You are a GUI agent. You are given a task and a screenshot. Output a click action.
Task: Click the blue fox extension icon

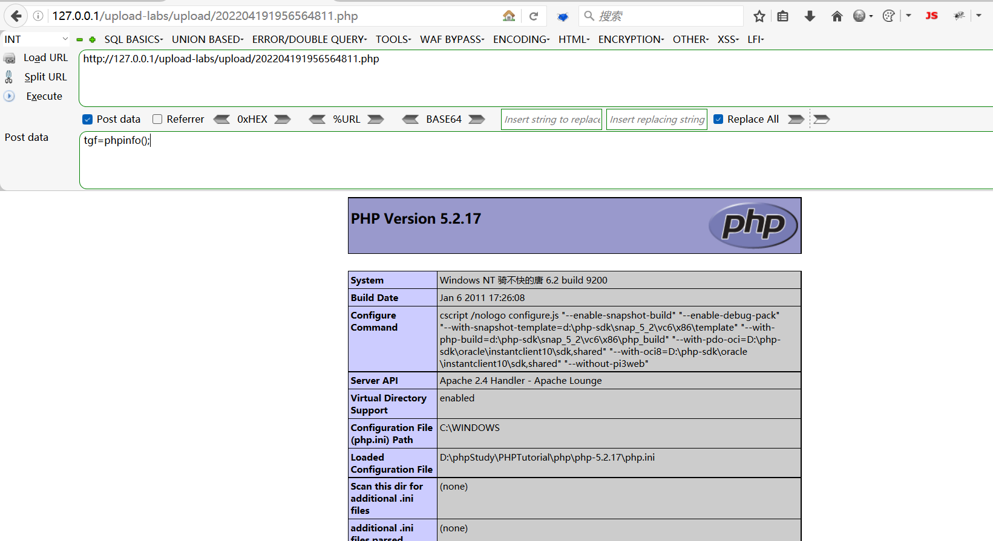coord(563,17)
